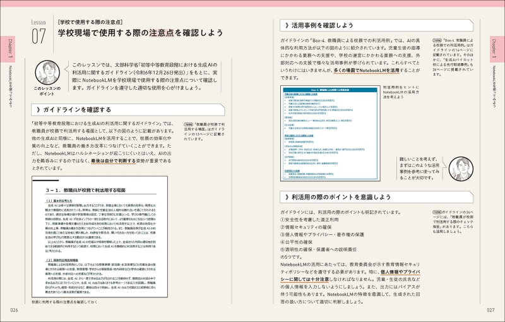The height and width of the screenshot is (322, 505).
Task: Click the note badge beside 「教職員が校務で利活用する場面」
Action: point(188,124)
